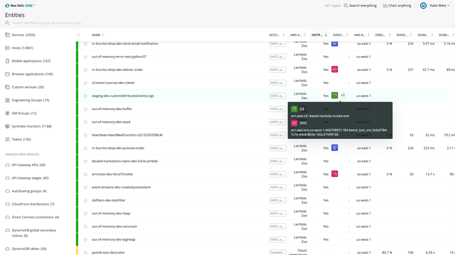Open Chart anything
This screenshot has width=455, height=255.
point(397,6)
